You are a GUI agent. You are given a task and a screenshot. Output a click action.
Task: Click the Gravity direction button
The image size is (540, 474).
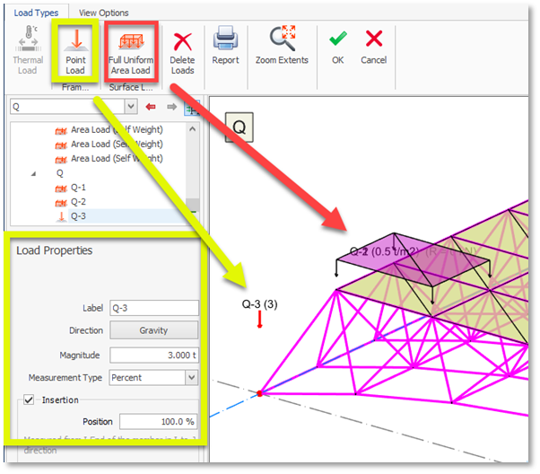click(153, 330)
